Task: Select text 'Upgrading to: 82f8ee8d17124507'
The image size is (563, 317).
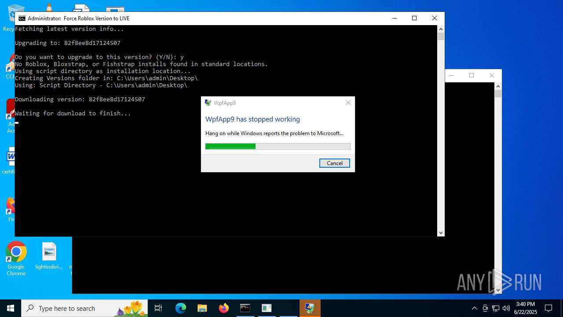Action: click(x=68, y=43)
